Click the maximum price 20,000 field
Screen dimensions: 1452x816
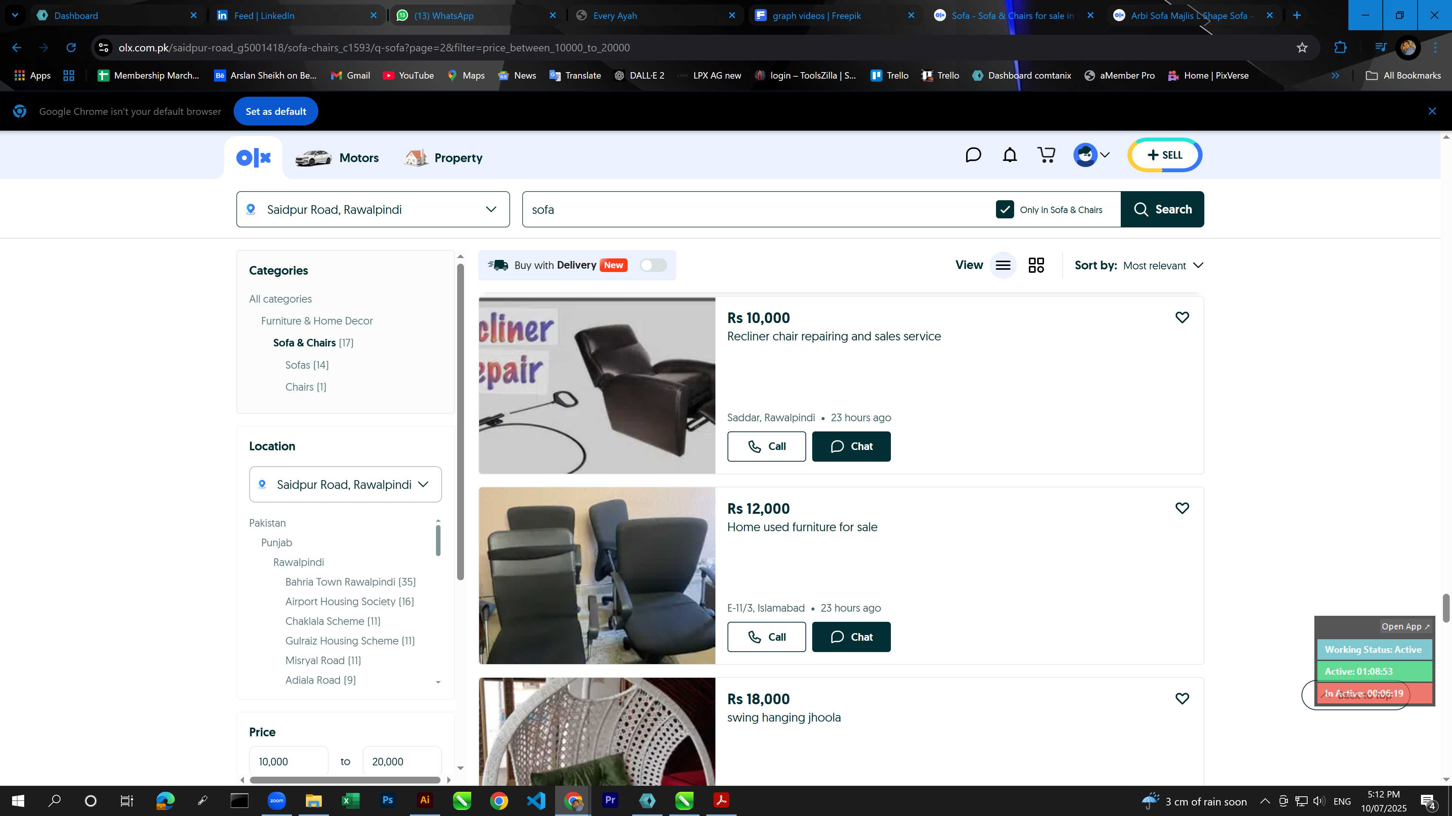click(402, 762)
